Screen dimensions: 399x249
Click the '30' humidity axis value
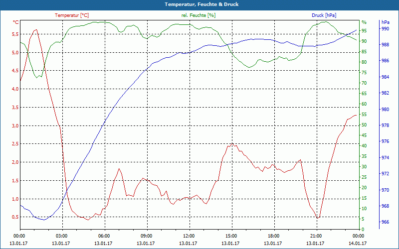pyautogui.click(x=364, y=167)
